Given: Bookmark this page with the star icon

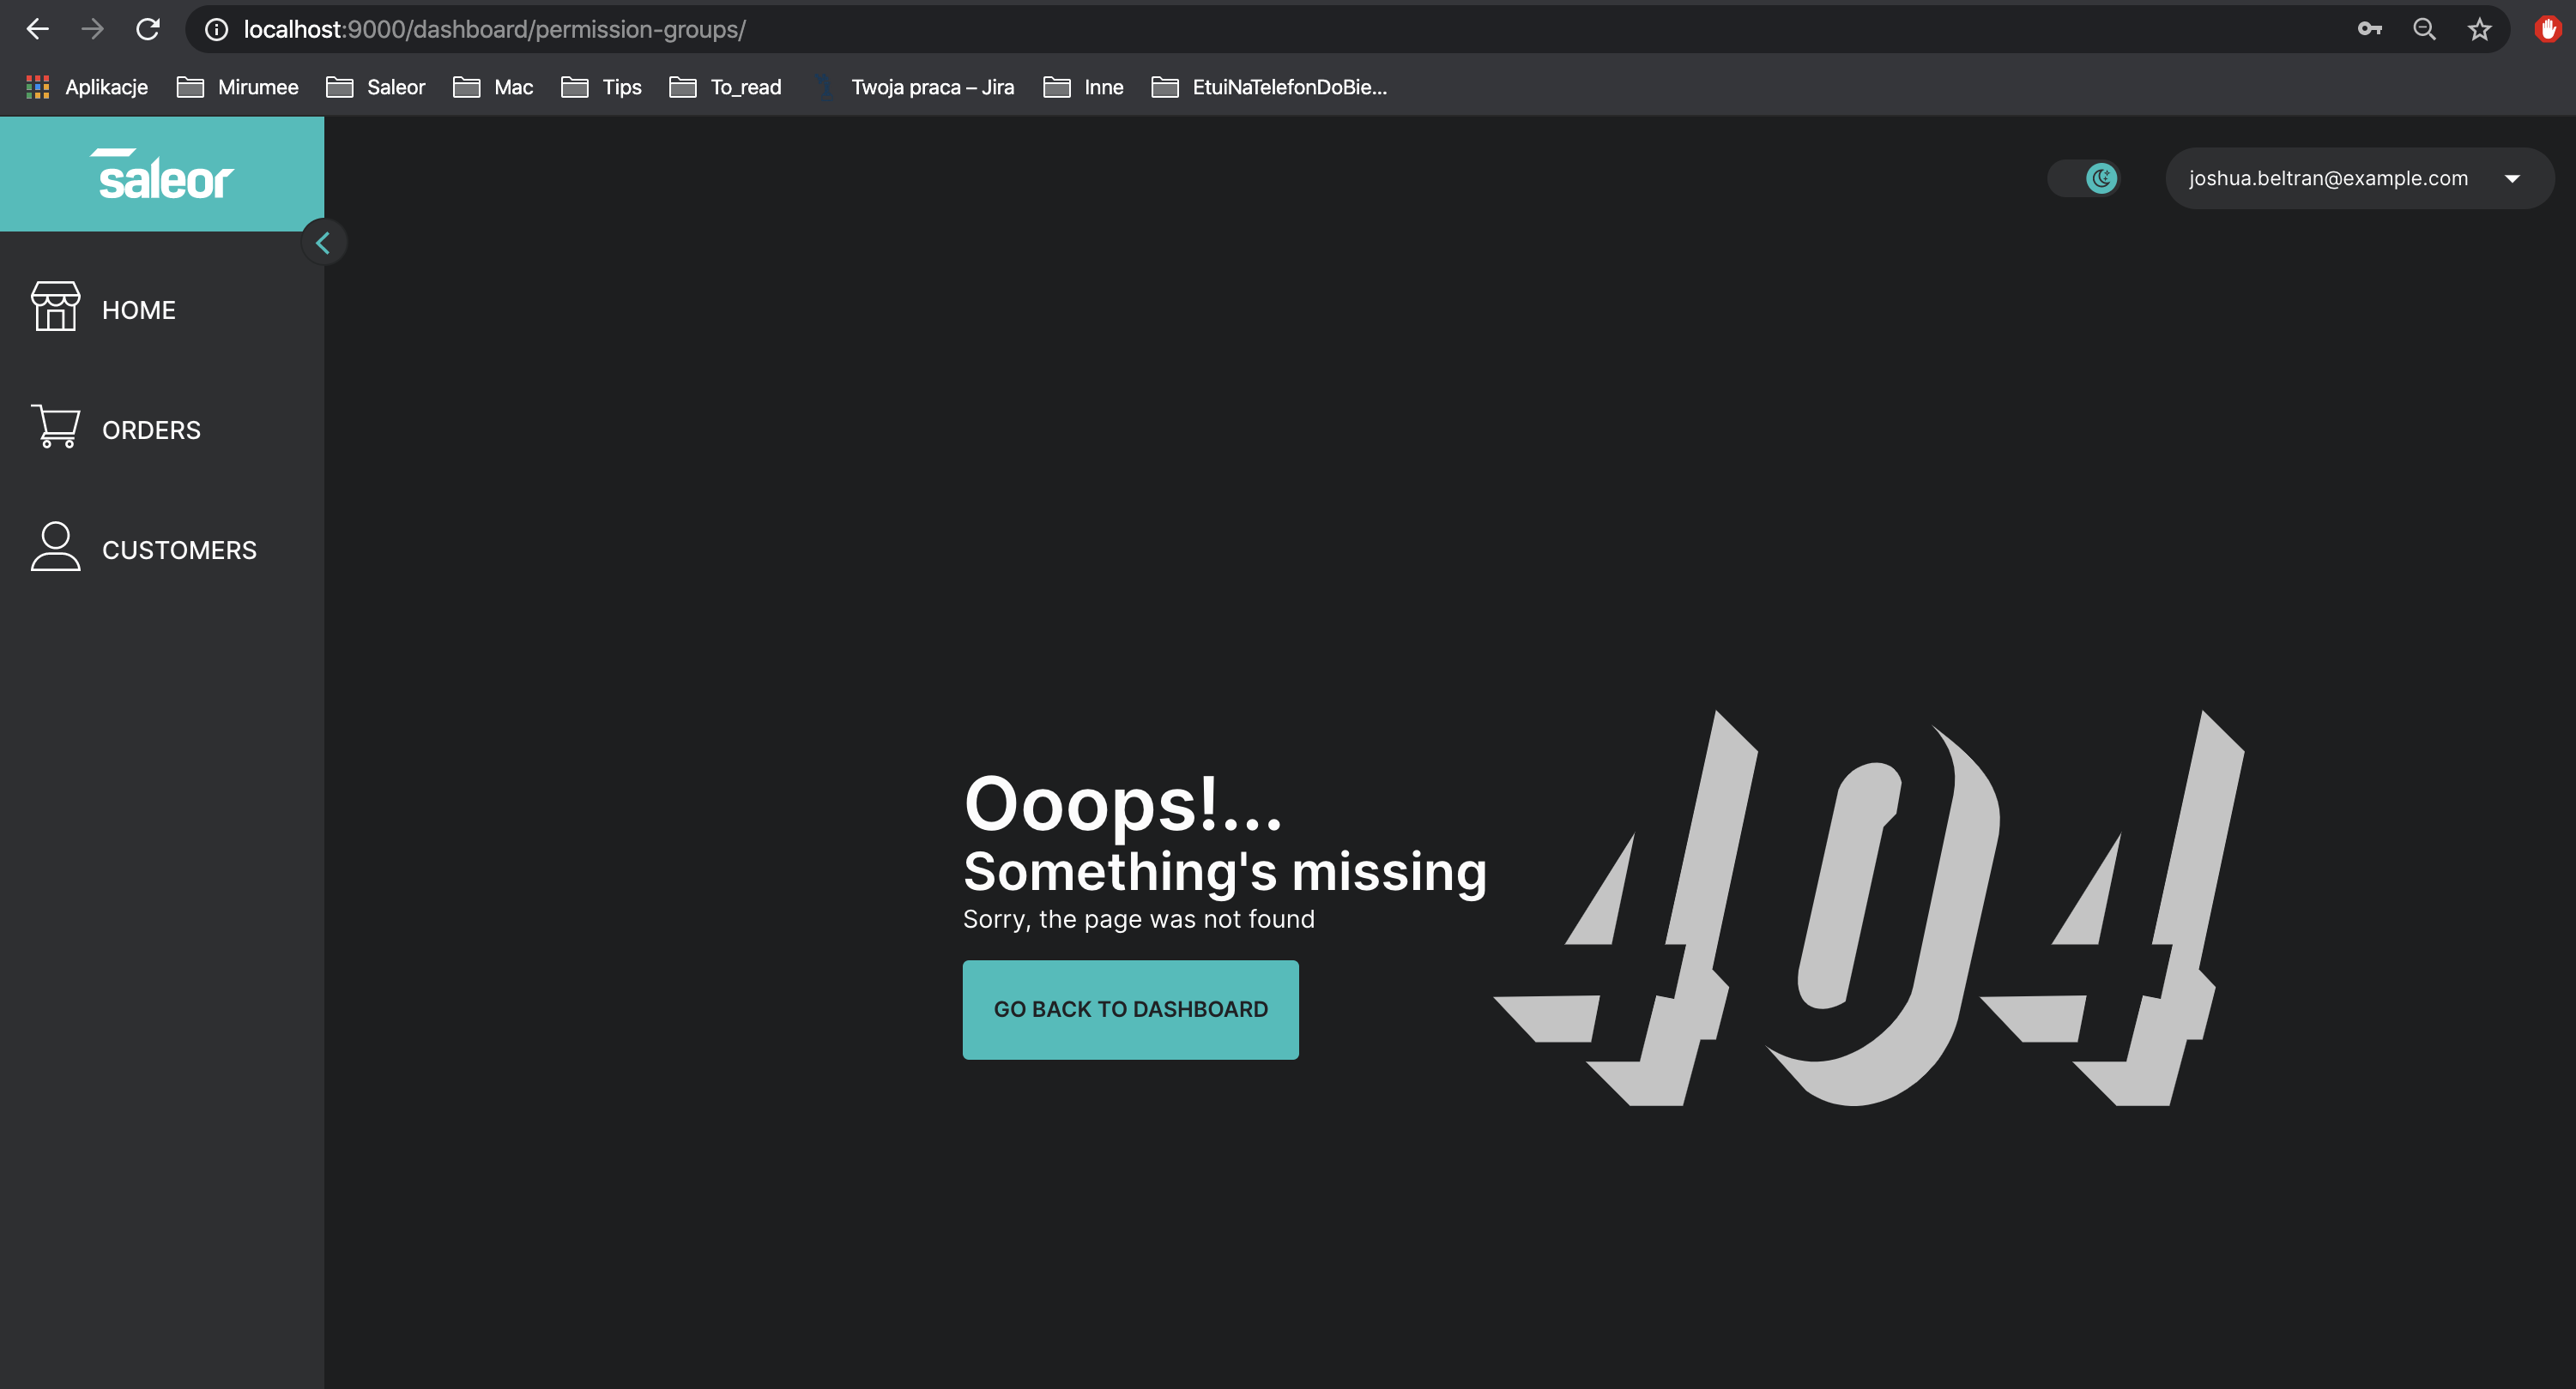Looking at the screenshot, I should [x=2479, y=29].
